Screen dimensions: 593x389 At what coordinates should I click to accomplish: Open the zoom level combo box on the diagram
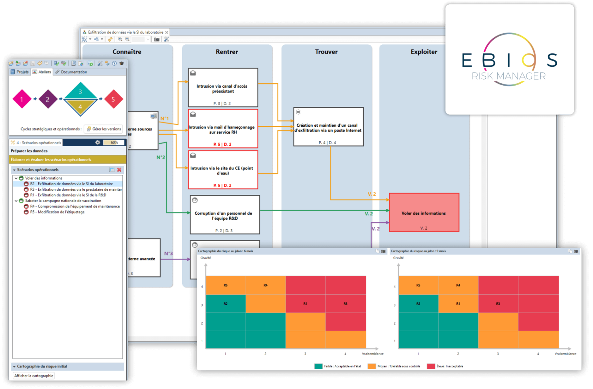click(141, 39)
